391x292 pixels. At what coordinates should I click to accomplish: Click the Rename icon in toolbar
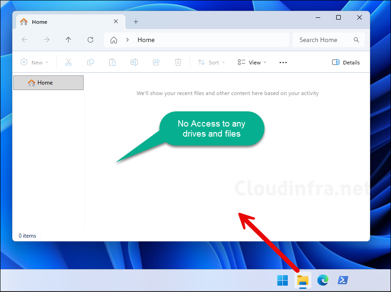134,62
